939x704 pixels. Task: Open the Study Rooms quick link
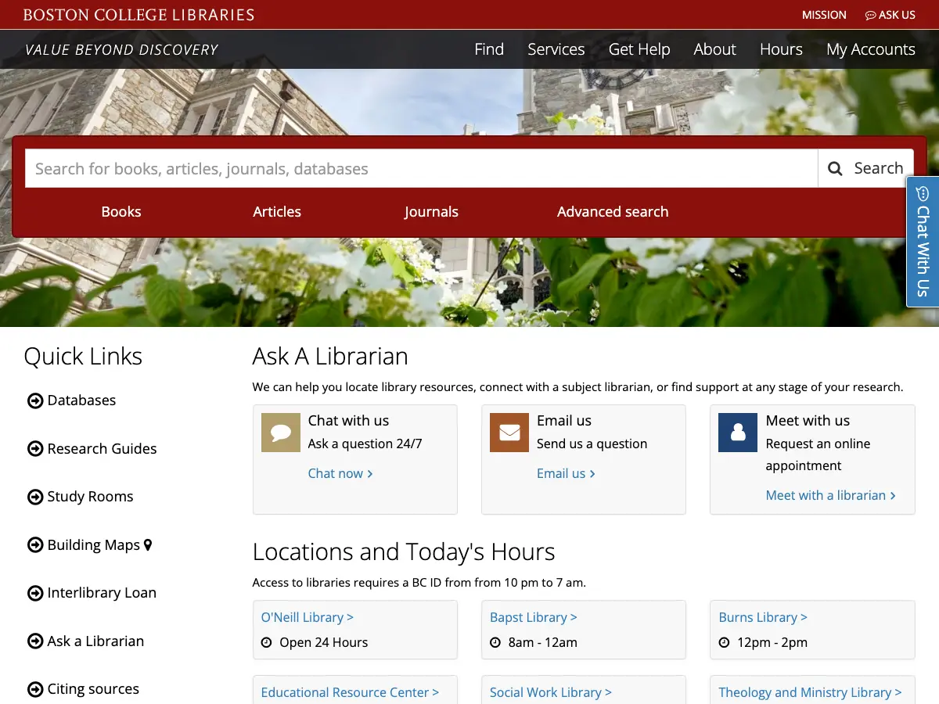(90, 497)
